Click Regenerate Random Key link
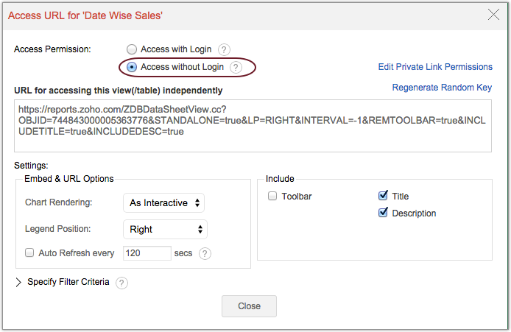Screen dimensions: 511x332 tap(442, 88)
